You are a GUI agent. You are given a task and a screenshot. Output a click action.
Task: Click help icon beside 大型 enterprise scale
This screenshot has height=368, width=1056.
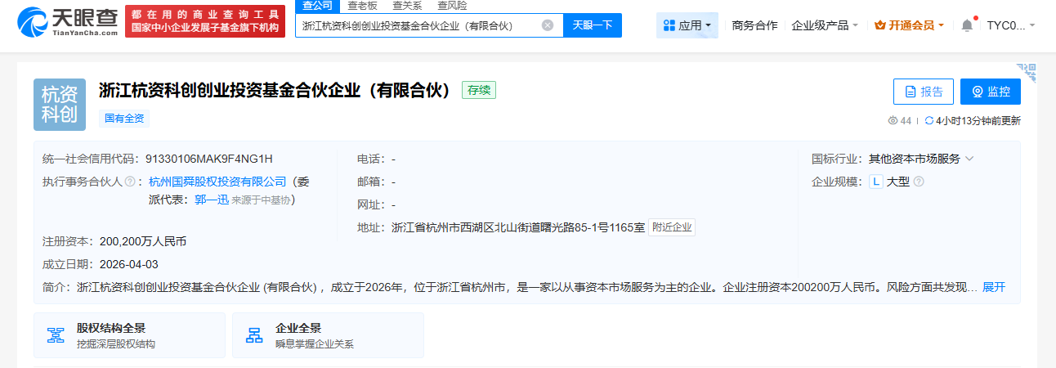tap(919, 182)
